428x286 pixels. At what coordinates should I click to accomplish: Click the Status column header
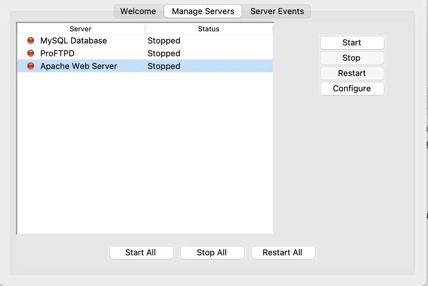pos(209,29)
